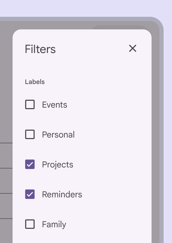Disable the Reminders filter checkbox
Viewport: 172px width, 243px height.
(30, 194)
